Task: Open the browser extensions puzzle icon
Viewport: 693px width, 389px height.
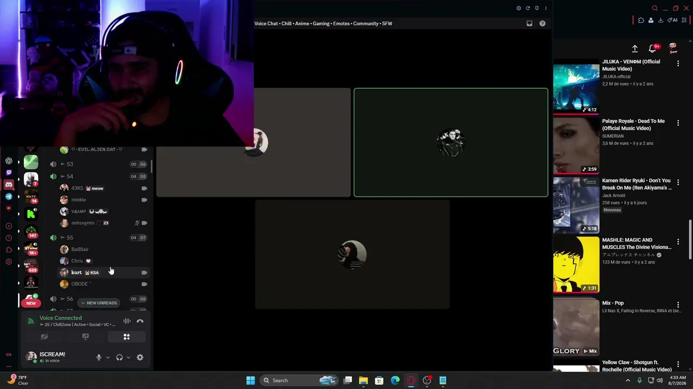Action: 641,21
